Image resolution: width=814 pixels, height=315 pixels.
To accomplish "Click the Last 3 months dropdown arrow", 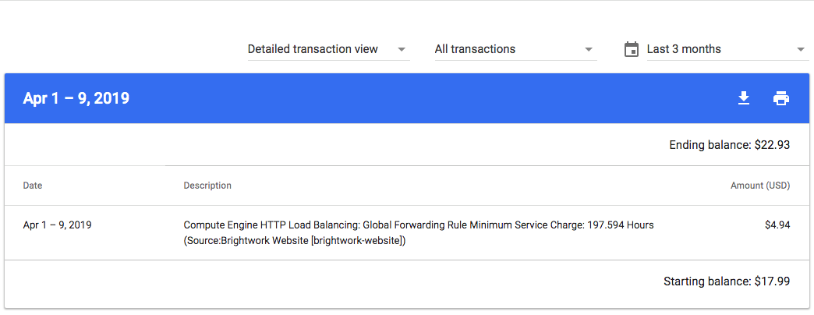I will pos(800,50).
